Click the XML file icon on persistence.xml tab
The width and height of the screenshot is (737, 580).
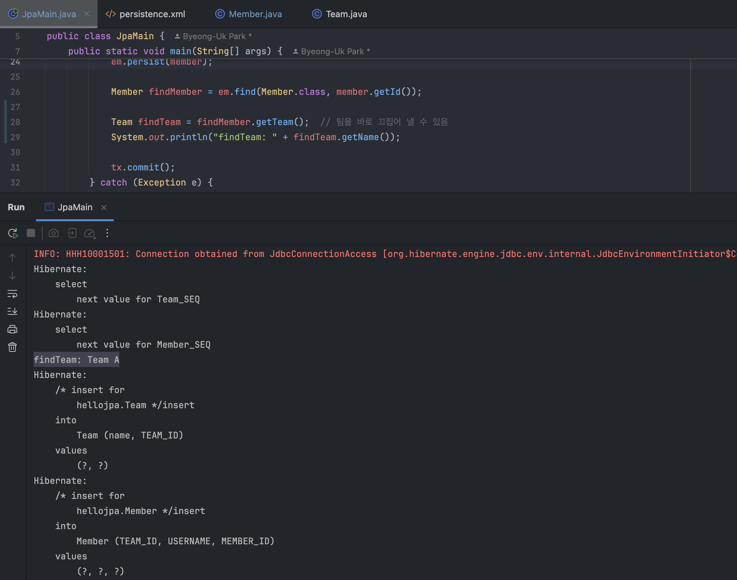click(110, 14)
